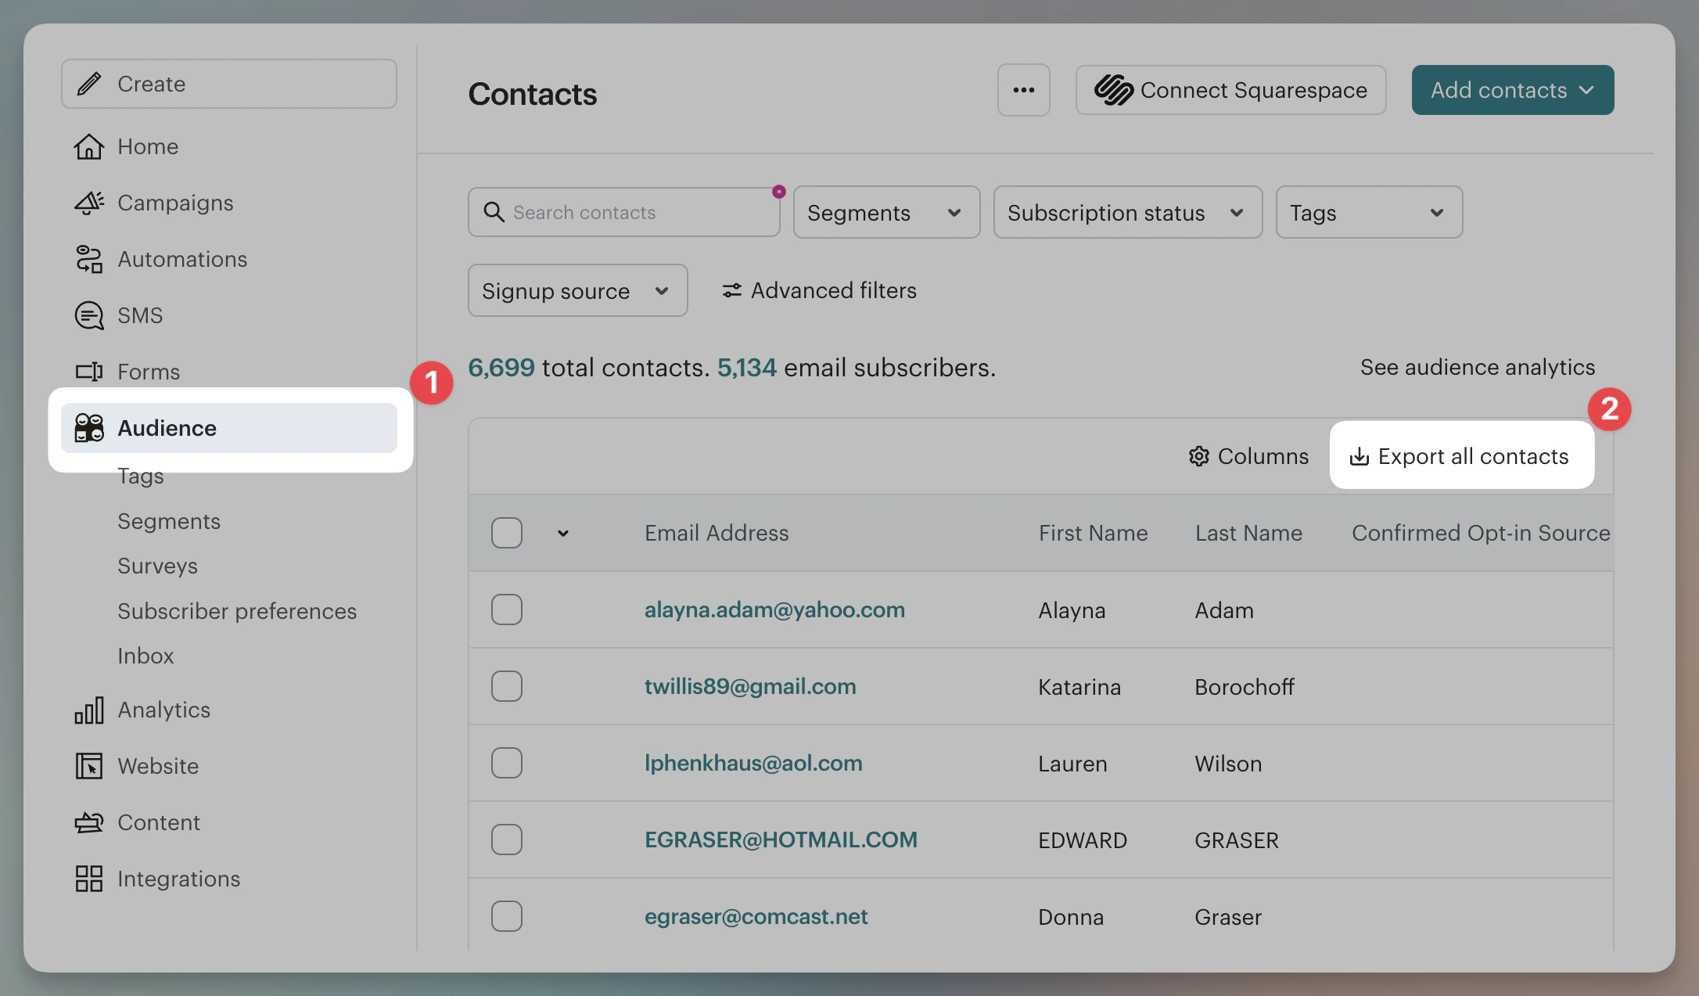Screen dimensions: 1699x996
Task: Click the Create pencil icon
Action: [89, 84]
